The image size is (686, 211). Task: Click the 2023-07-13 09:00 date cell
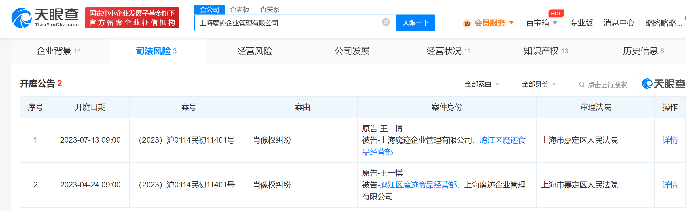(90, 140)
